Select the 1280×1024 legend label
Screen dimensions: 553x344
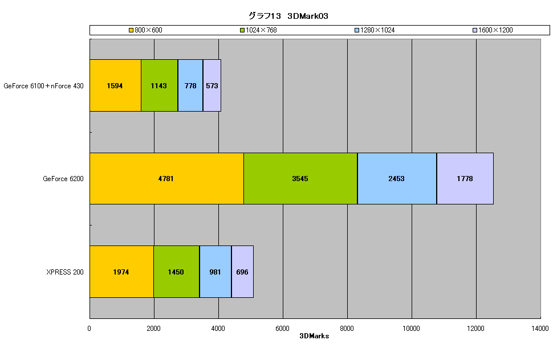(x=377, y=30)
